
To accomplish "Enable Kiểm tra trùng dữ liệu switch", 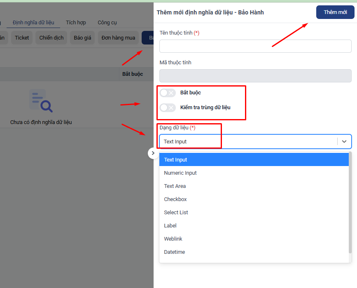I will pos(168,108).
